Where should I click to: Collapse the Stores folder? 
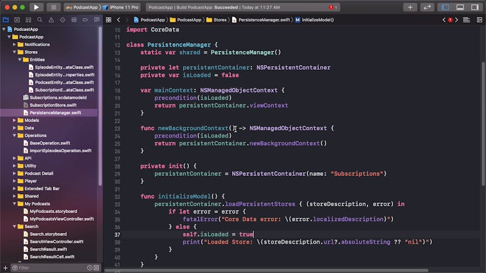point(13,52)
